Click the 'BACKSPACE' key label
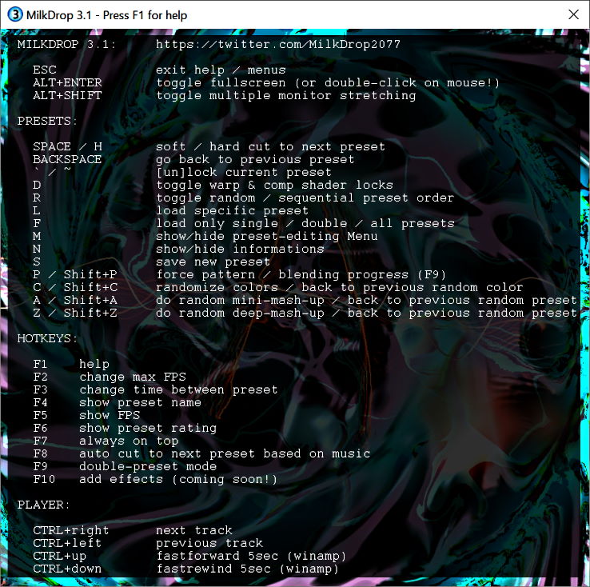The height and width of the screenshot is (587, 590). tap(67, 159)
